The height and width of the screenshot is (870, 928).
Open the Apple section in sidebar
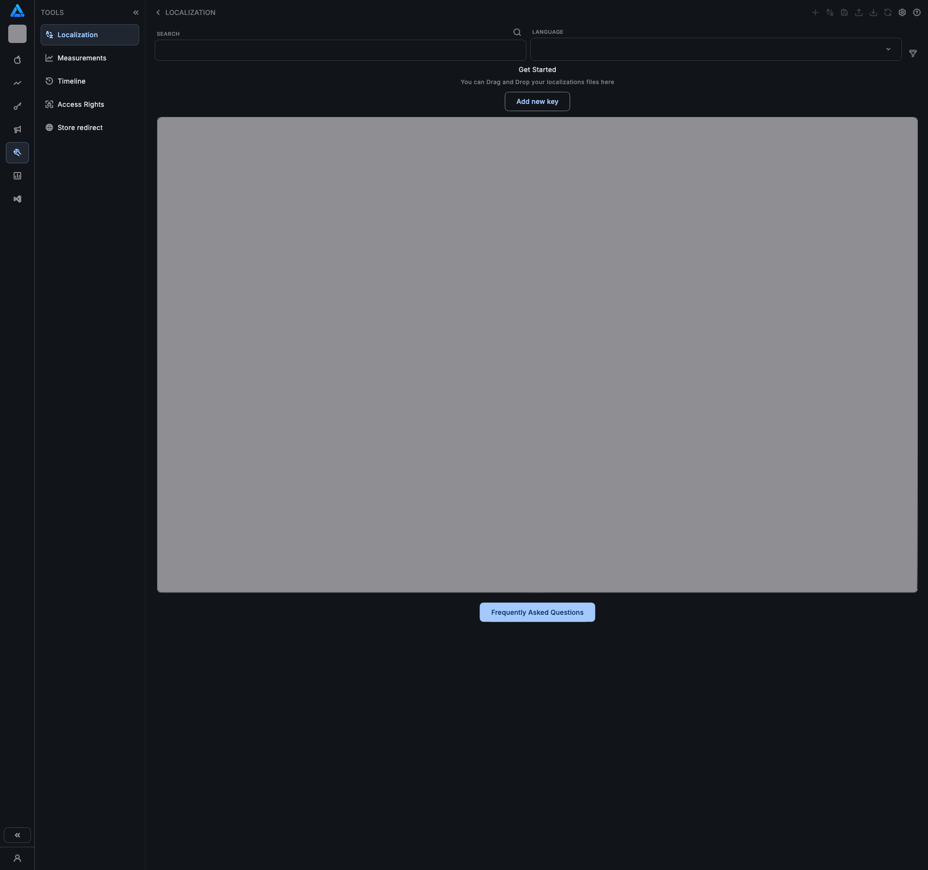(17, 60)
